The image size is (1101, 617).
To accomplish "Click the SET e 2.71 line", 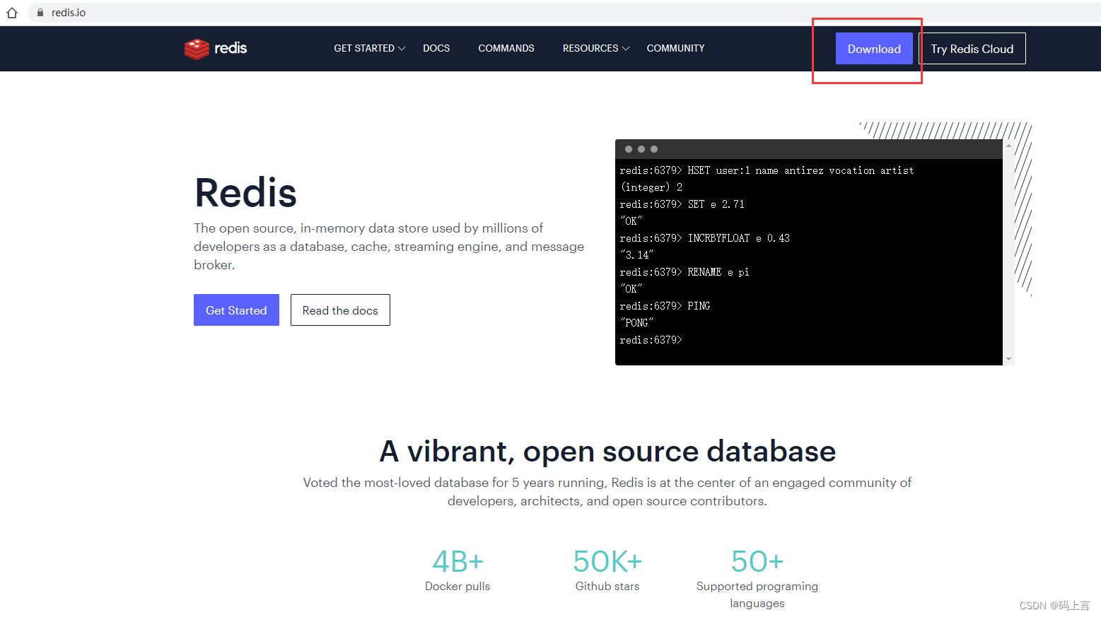I will (682, 204).
